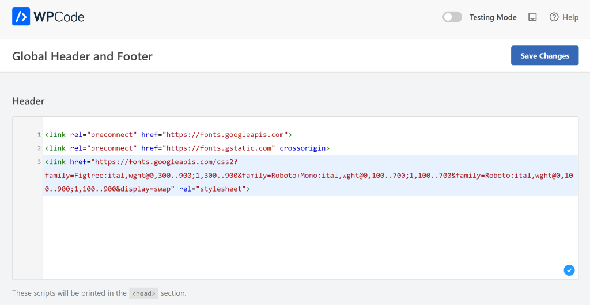The width and height of the screenshot is (590, 305).
Task: Click the crossorigin attribute text
Action: click(302, 148)
